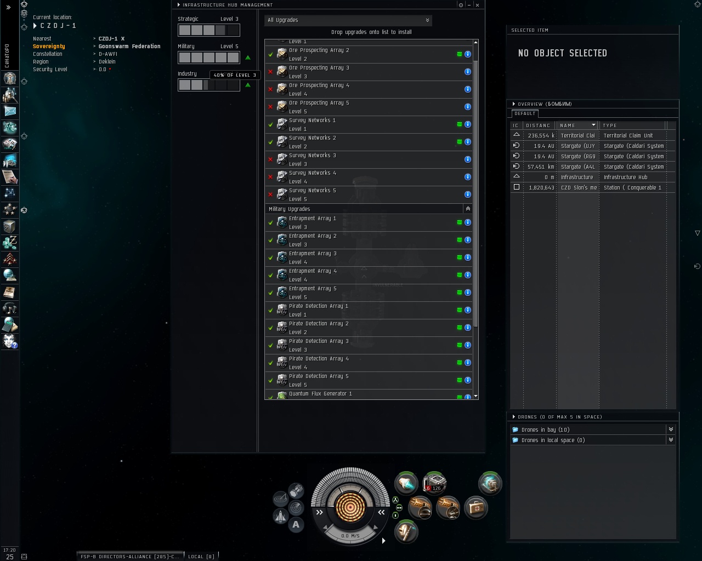
Task: Click the Industry level progress bar
Action: click(209, 85)
